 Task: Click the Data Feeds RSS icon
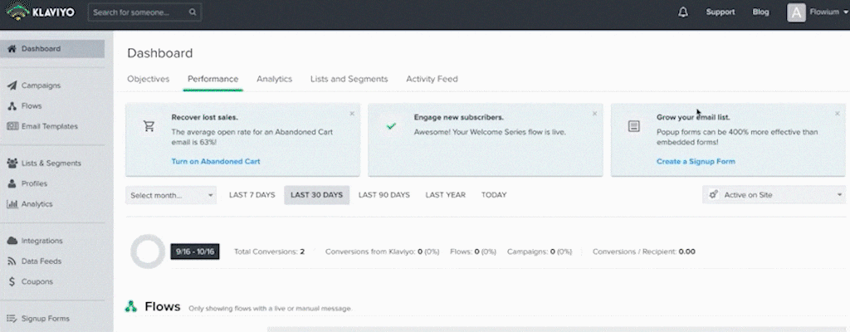point(12,261)
